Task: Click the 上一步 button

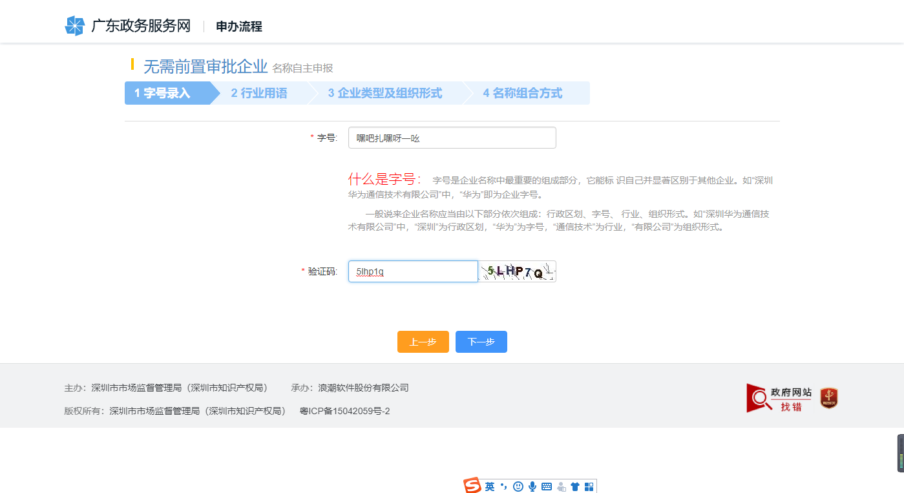Action: [423, 341]
